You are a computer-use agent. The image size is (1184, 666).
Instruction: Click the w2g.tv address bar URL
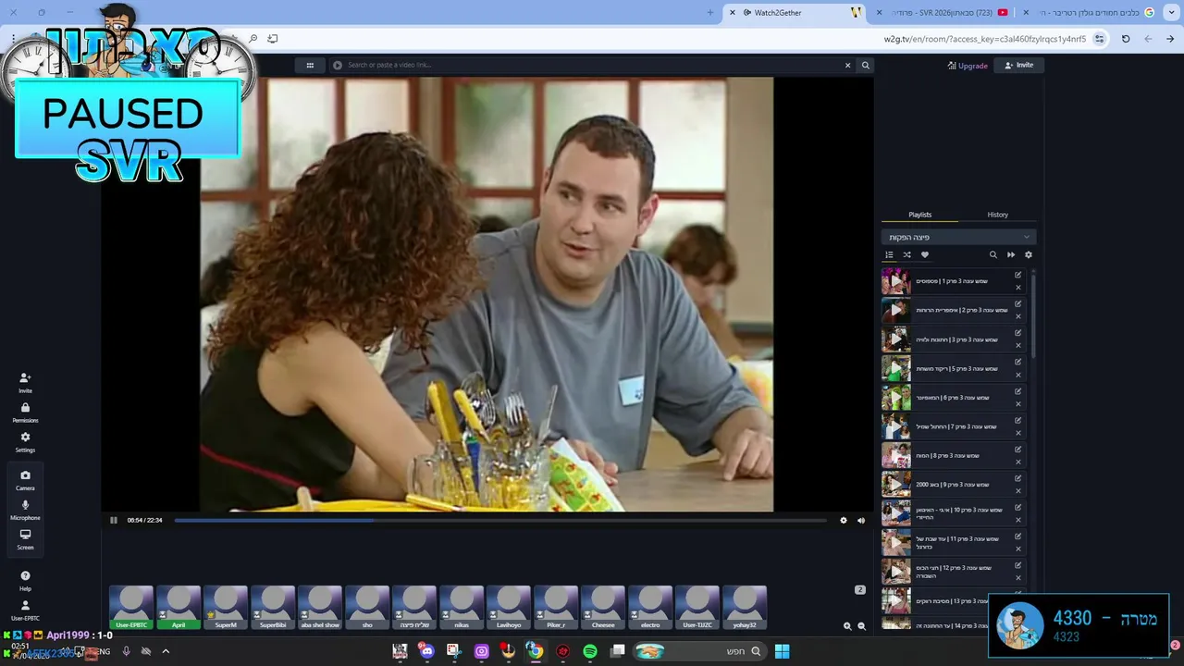click(984, 39)
